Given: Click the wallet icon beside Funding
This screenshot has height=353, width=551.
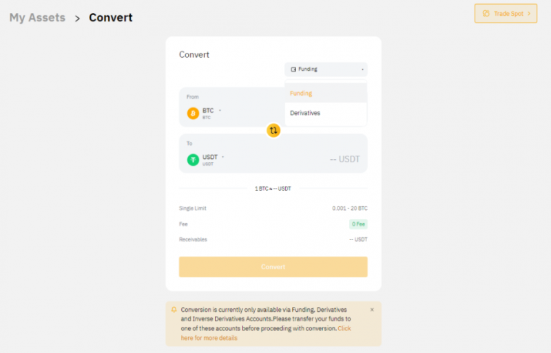Looking at the screenshot, I should pyautogui.click(x=293, y=69).
